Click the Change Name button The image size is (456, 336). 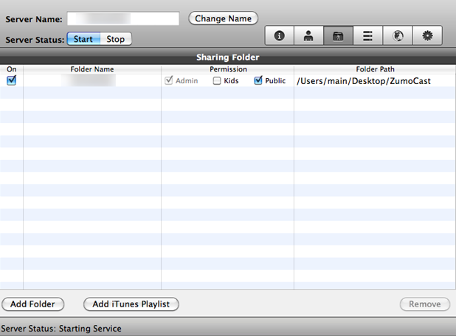[x=223, y=18]
